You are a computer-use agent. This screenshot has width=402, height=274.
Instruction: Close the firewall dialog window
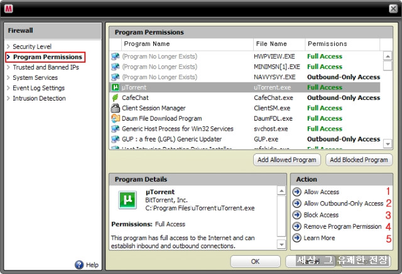[393, 9]
